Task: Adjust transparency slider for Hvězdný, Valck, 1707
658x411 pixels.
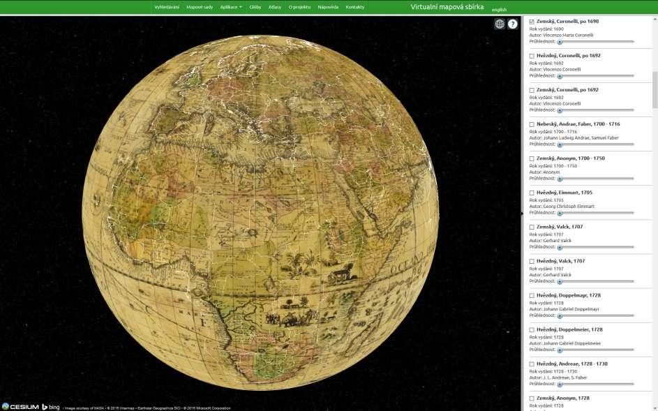Action: pos(596,281)
